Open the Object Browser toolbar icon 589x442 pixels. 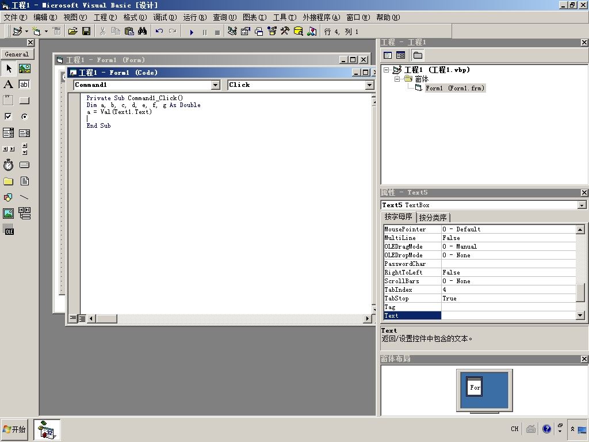[x=271, y=32]
